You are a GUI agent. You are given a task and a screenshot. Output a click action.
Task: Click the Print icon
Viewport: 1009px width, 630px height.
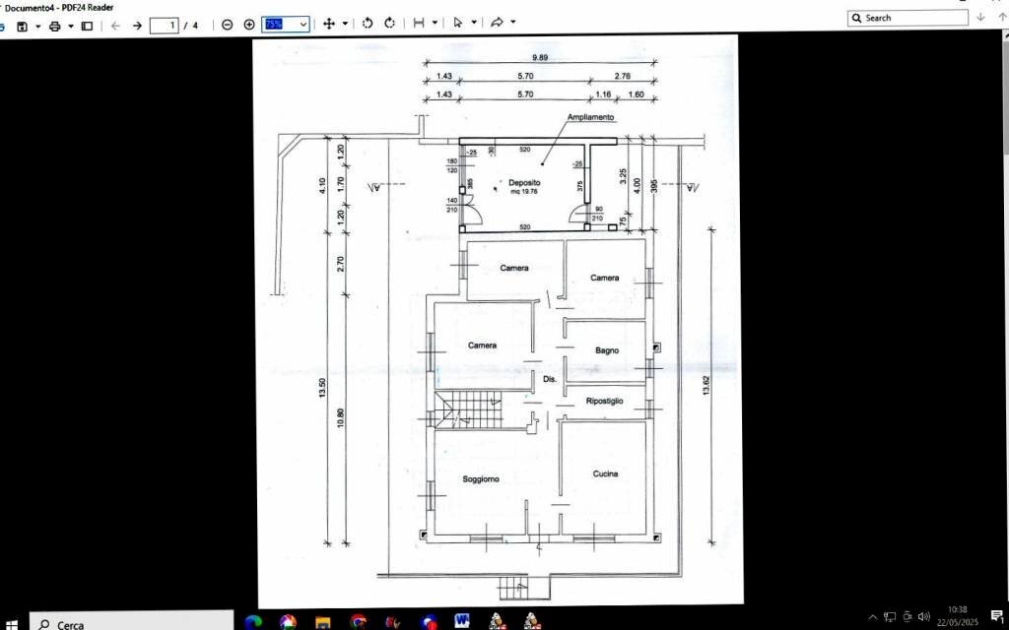click(55, 25)
